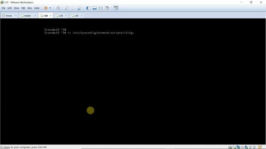Revert the virtual machine to its snapshot
Screen dimensions: 266x149
73,8
